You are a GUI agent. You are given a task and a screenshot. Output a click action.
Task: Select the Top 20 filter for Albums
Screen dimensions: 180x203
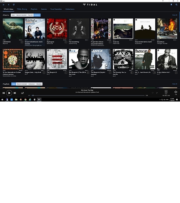click(x=30, y=15)
